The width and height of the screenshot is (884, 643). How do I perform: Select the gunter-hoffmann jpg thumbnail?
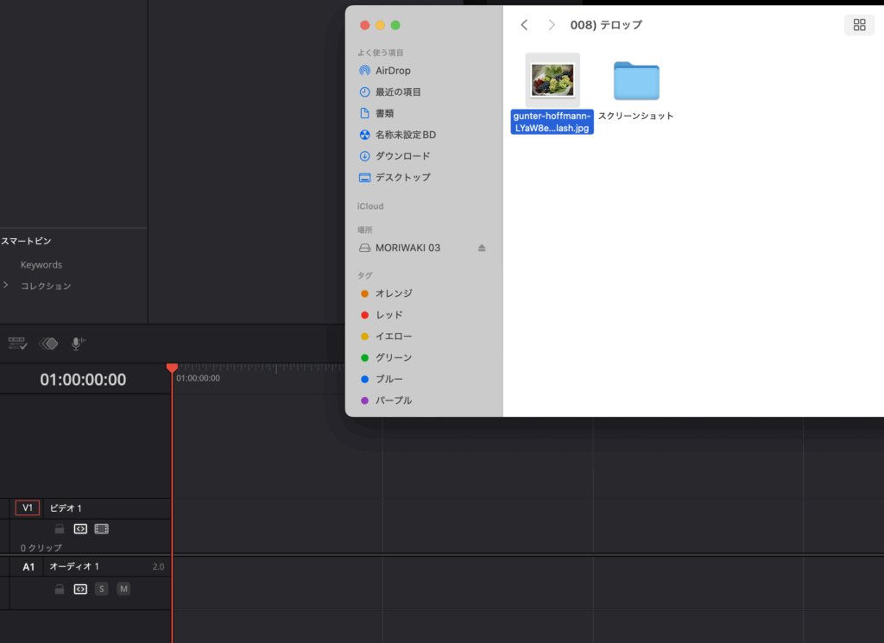coord(552,79)
